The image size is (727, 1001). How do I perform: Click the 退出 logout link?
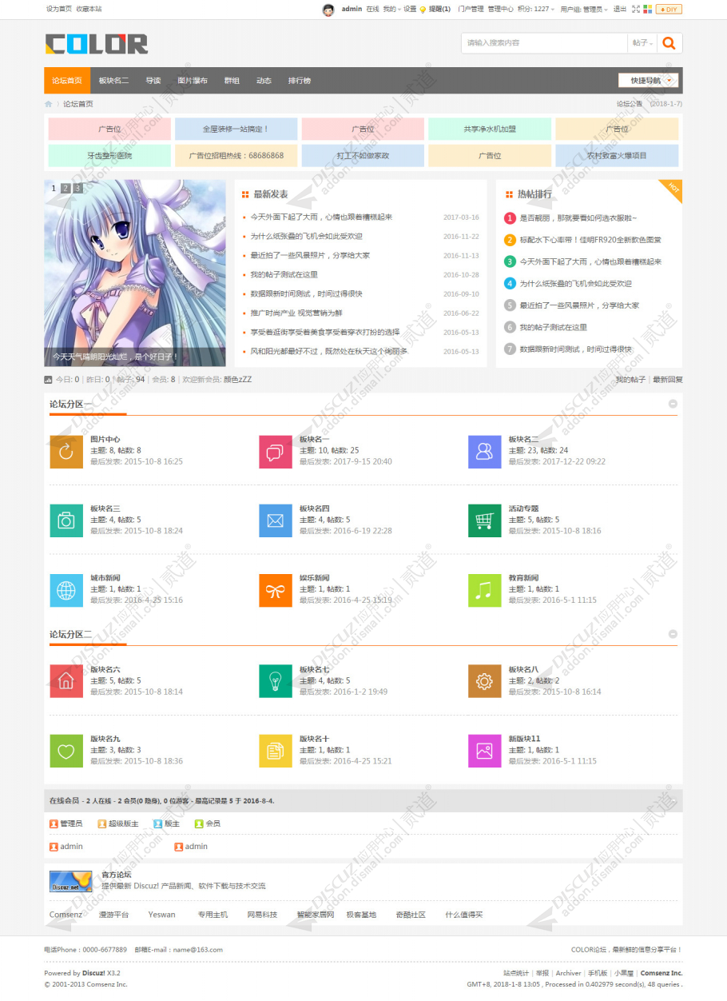(620, 10)
